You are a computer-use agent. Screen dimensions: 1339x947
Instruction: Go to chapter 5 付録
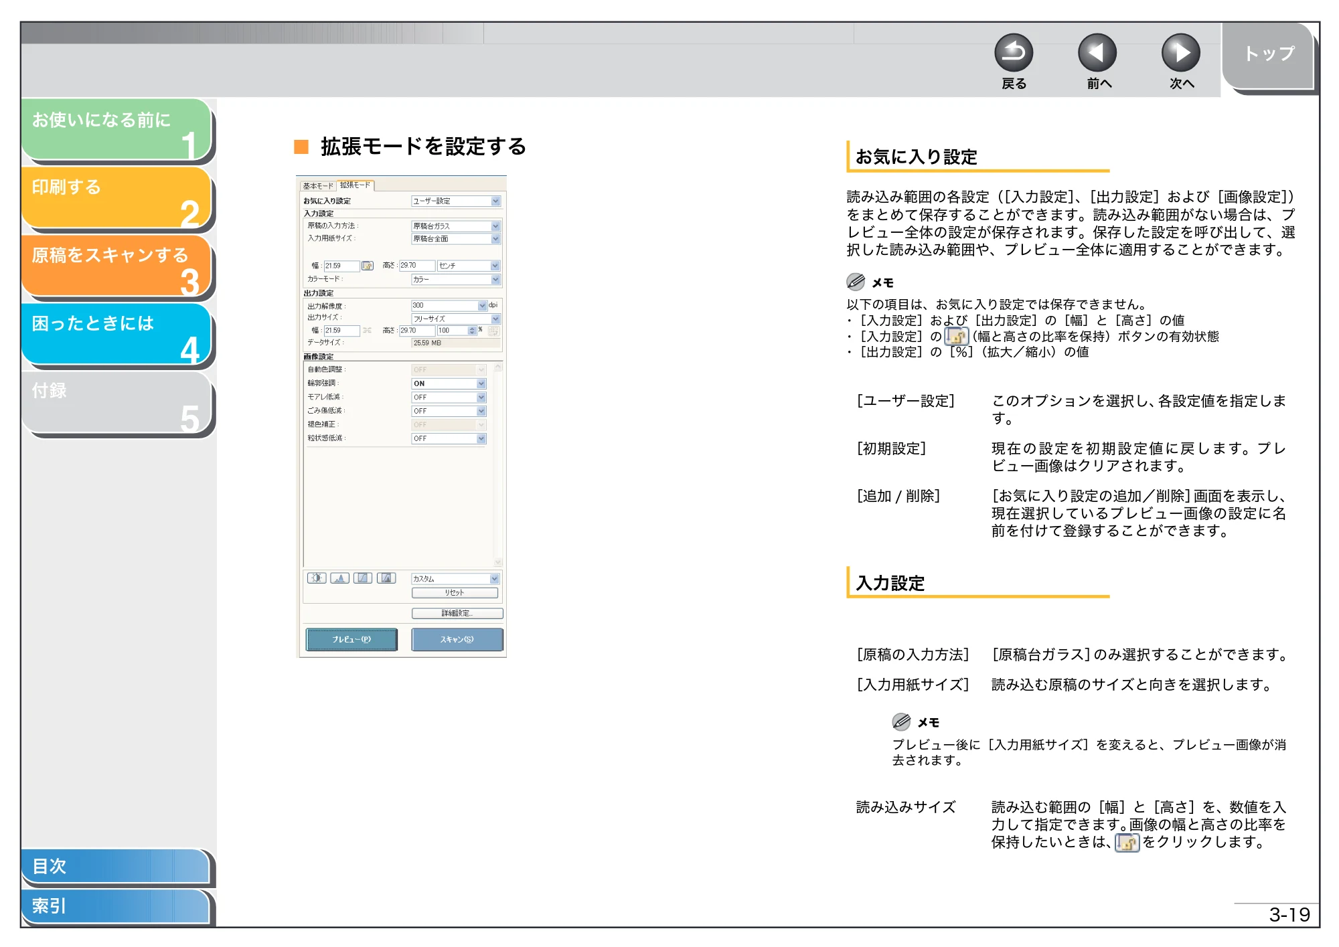tap(116, 402)
